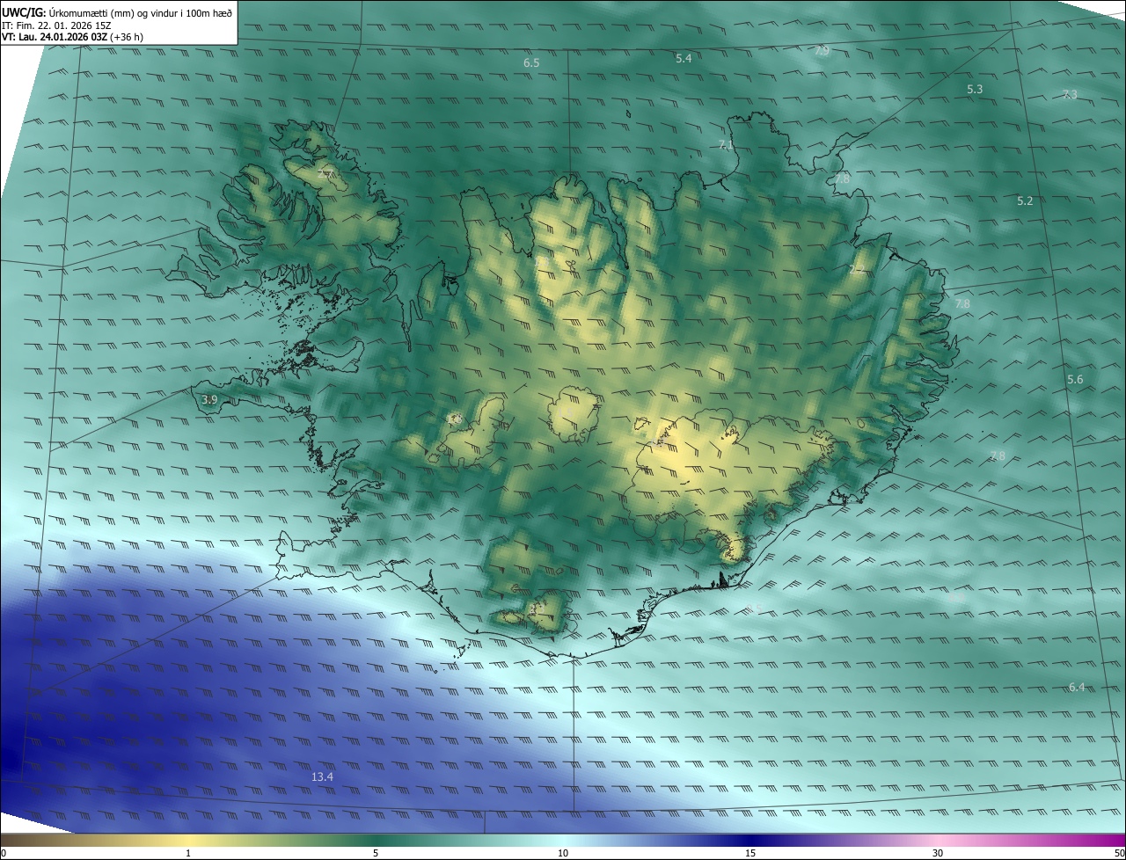The height and width of the screenshot is (860, 1126).
Task: Click the color scale label 15
Action: pos(750,853)
